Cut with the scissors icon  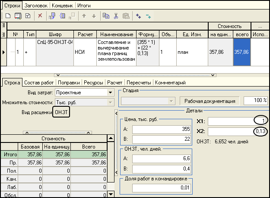(x=116, y=16)
